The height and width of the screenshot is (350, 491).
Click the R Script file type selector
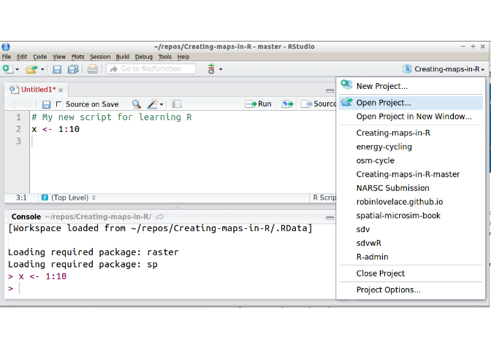[324, 198]
